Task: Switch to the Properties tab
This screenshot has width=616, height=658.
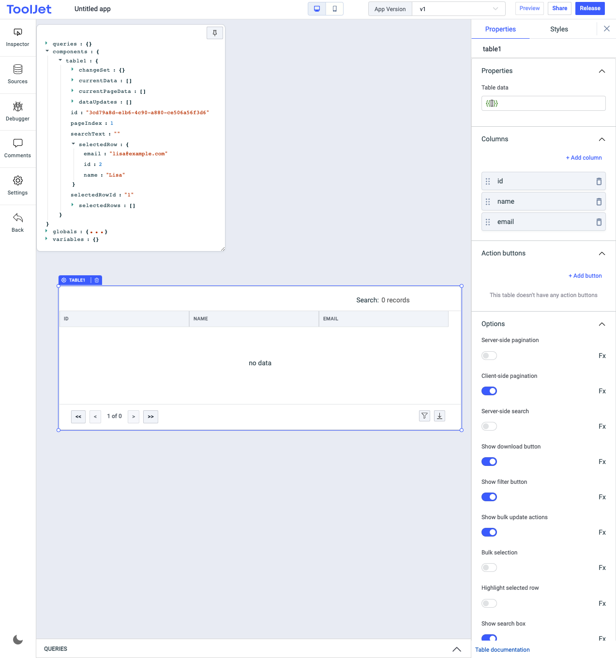Action: point(500,29)
